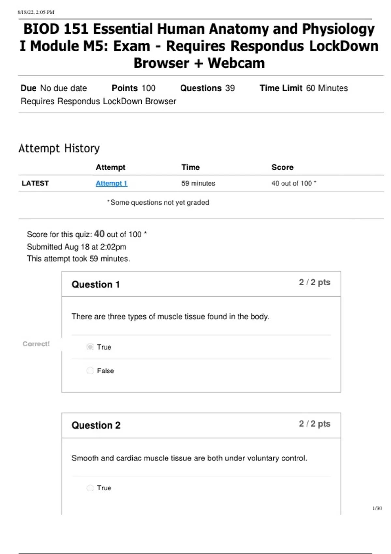Click the 40 out of 100 score cell
Image resolution: width=391 pixels, height=554 pixels.
pyautogui.click(x=293, y=183)
